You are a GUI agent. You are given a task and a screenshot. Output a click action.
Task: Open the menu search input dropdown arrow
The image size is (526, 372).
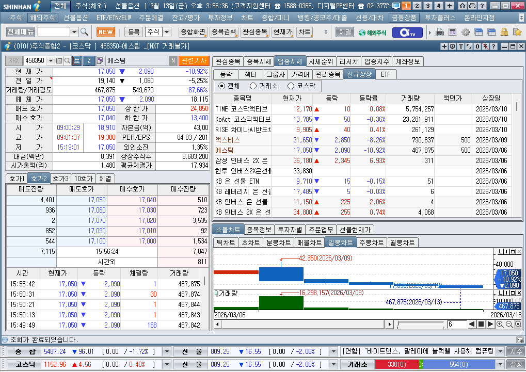(x=74, y=32)
